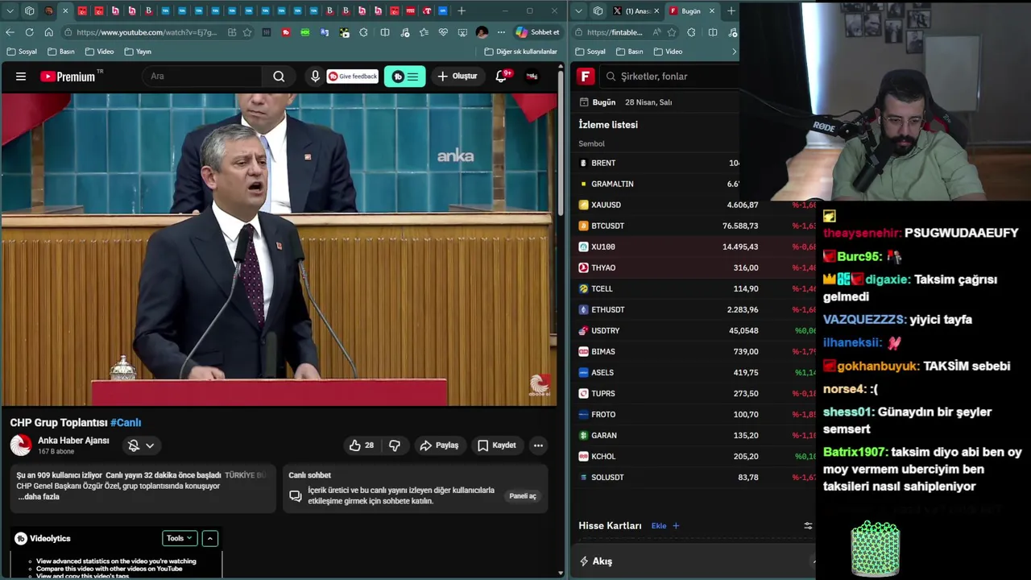Click the Fintables Şirketler, fonlar search field
1031x580 pixels.
[x=668, y=77]
